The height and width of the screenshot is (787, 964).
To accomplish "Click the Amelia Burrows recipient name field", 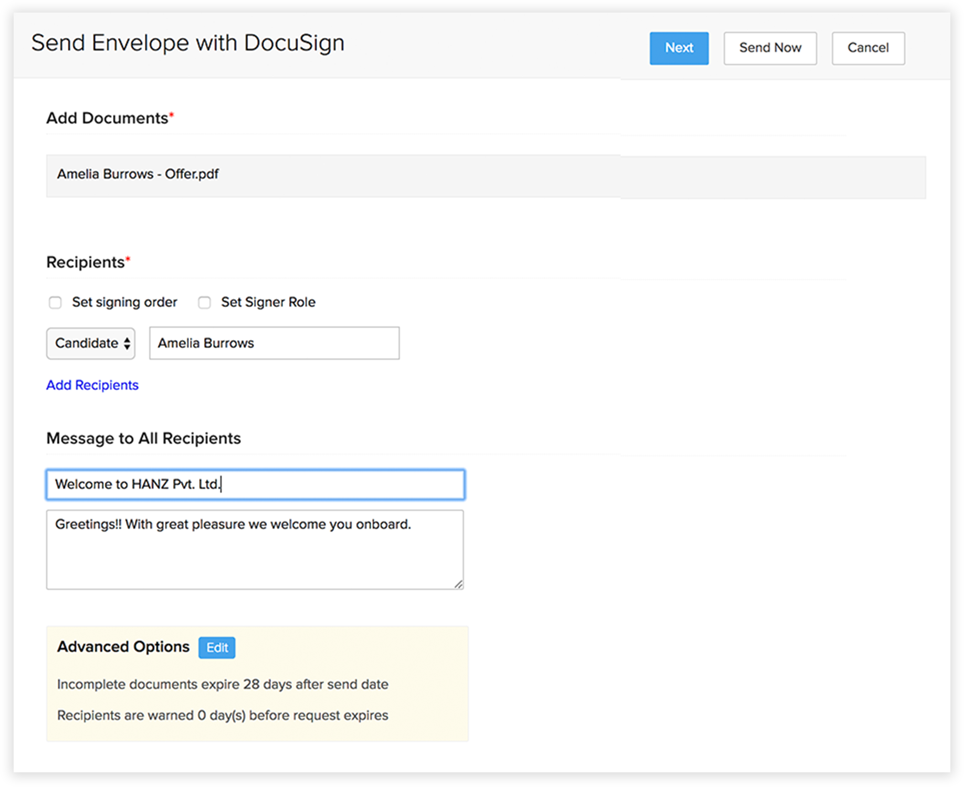I will 274,344.
